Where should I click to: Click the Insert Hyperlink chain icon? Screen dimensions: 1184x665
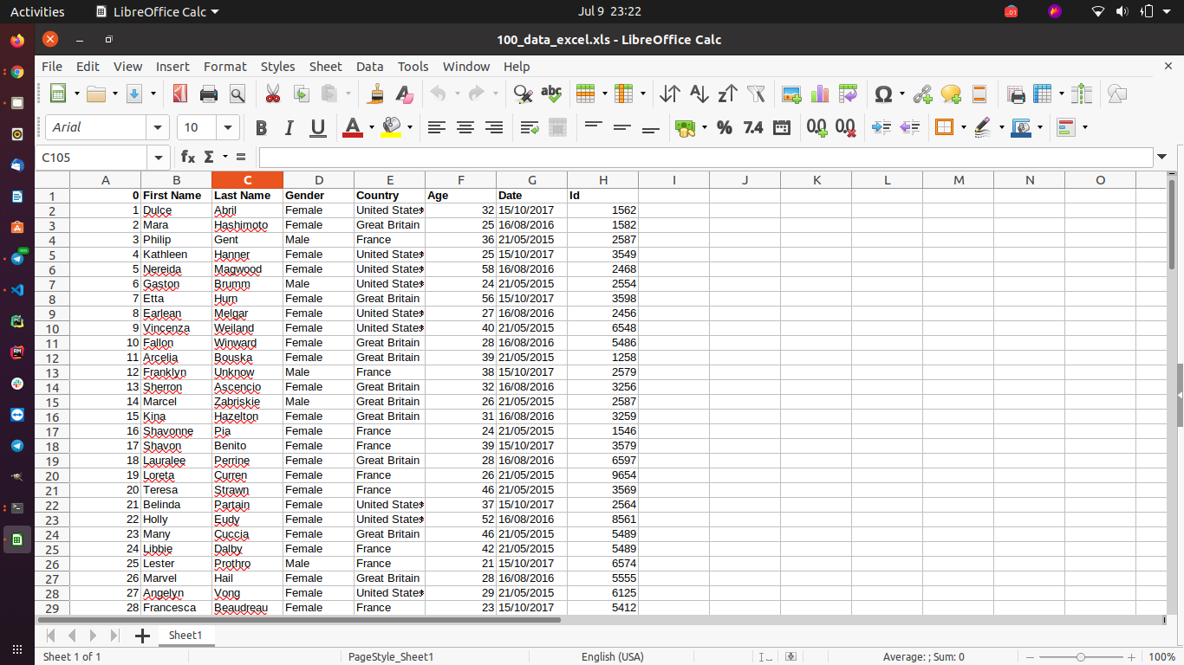(922, 94)
